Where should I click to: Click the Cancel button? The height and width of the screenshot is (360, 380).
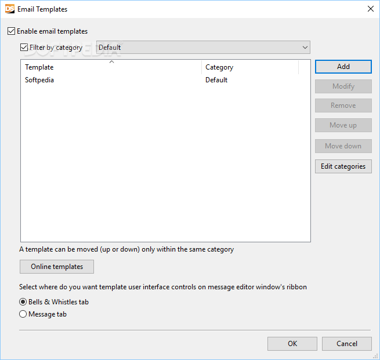(347, 344)
